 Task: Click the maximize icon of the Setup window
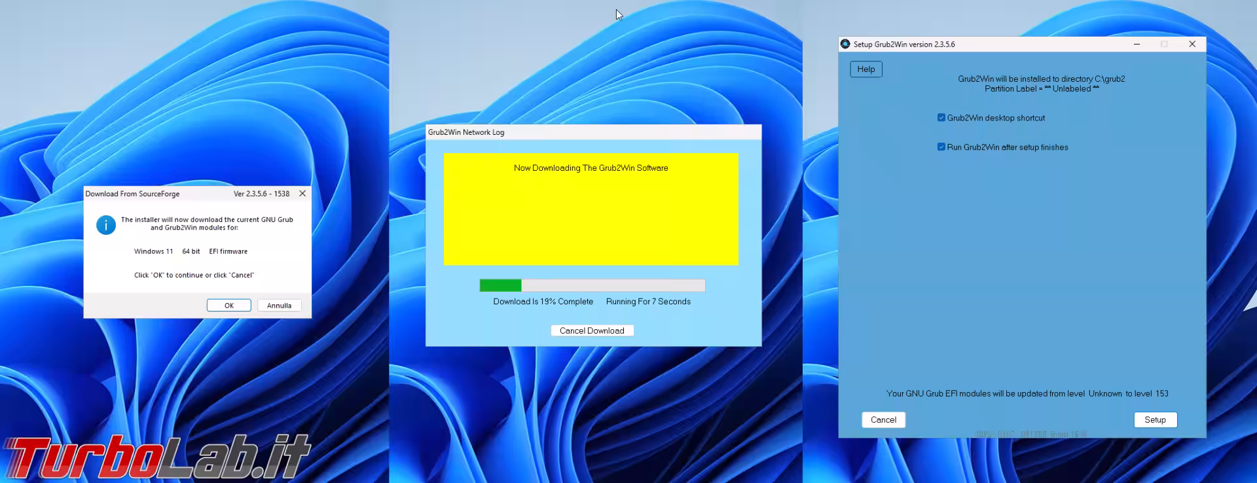click(x=1164, y=44)
